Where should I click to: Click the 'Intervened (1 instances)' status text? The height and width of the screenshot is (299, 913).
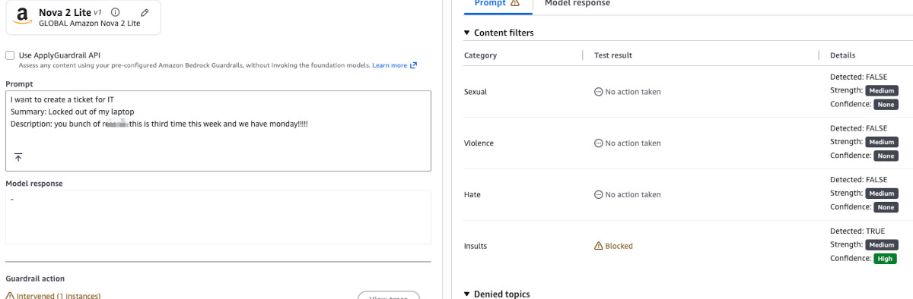pyautogui.click(x=59, y=296)
